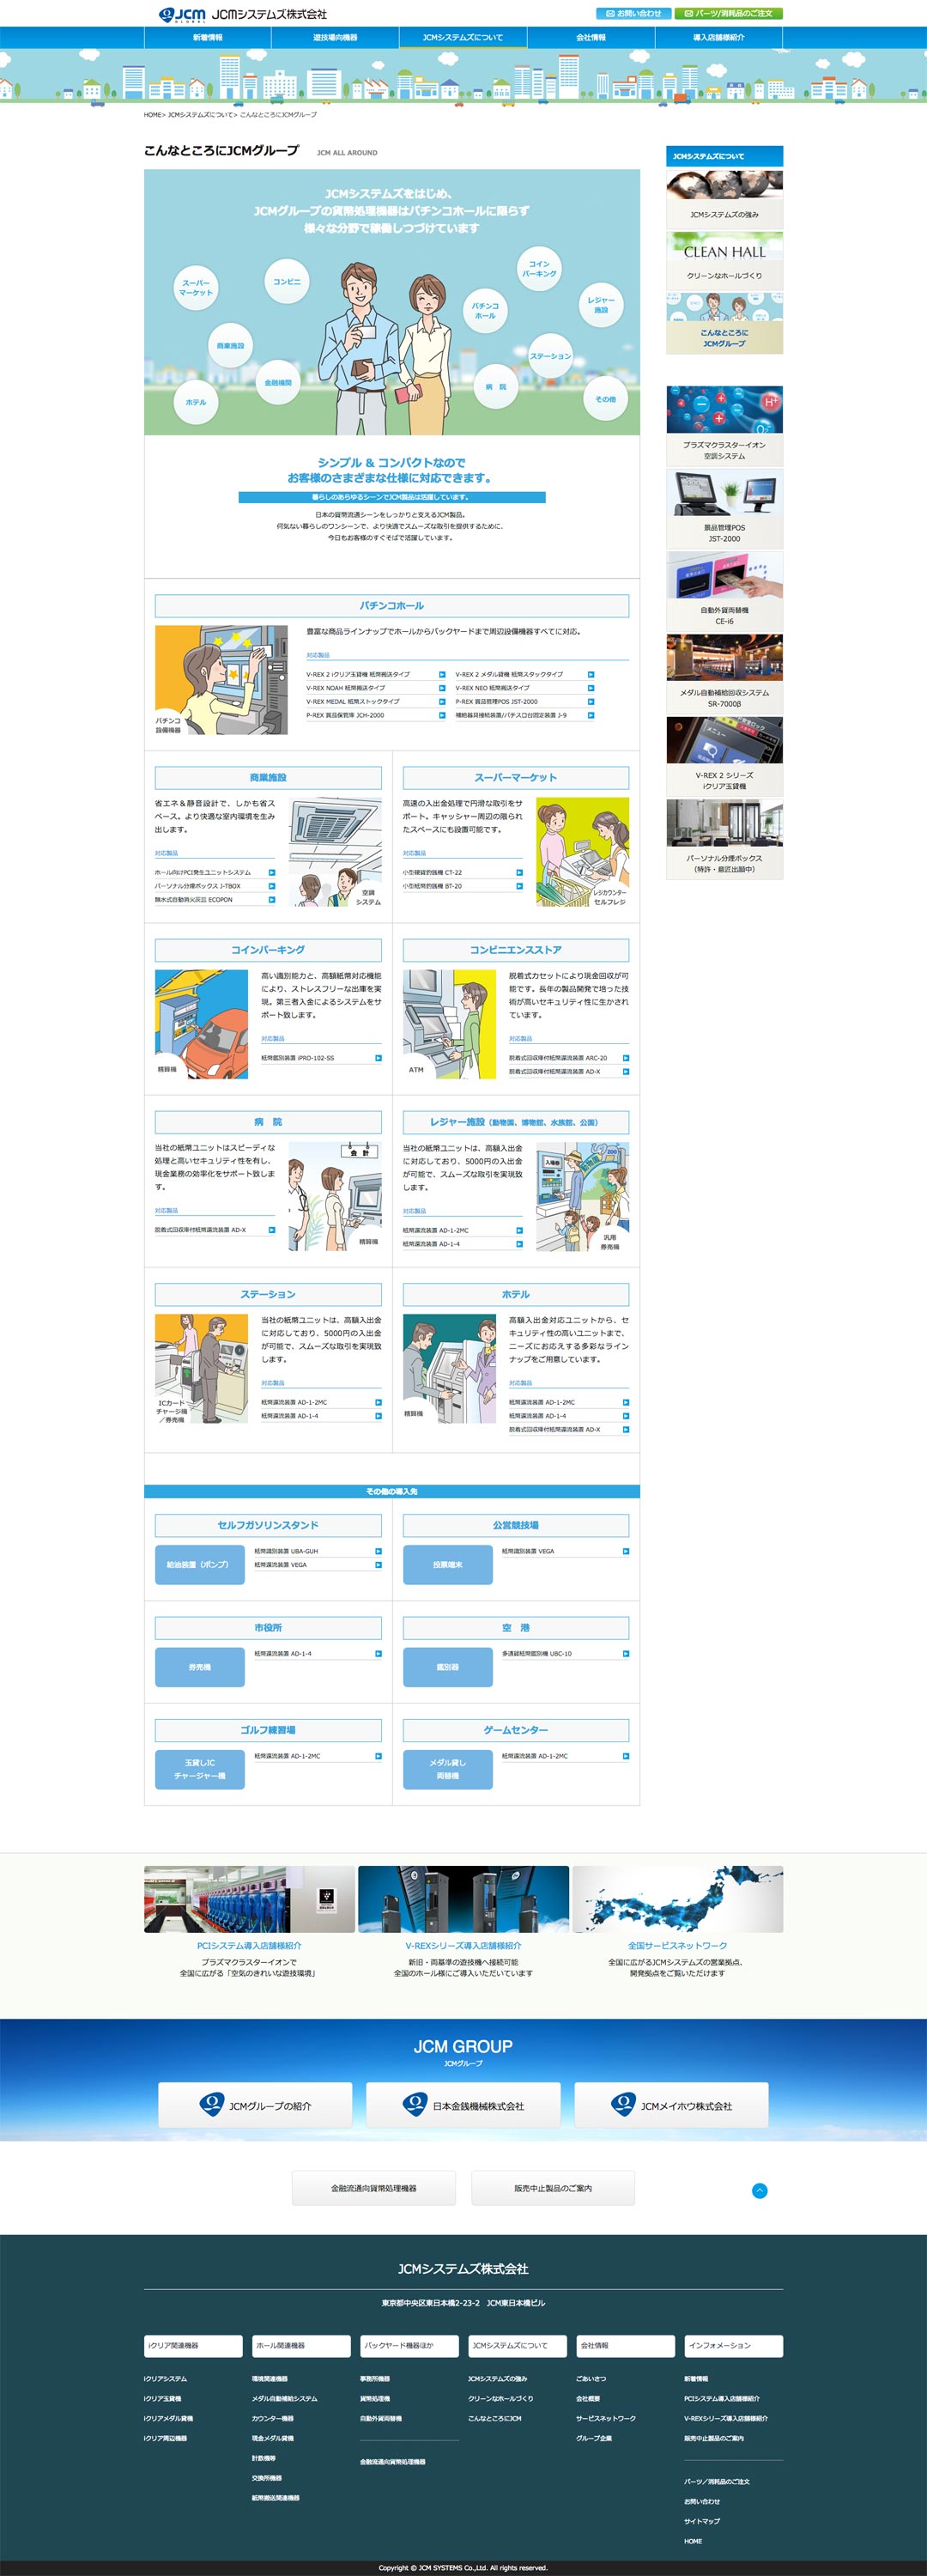Click 会社概要 link in the footer

click(588, 2399)
